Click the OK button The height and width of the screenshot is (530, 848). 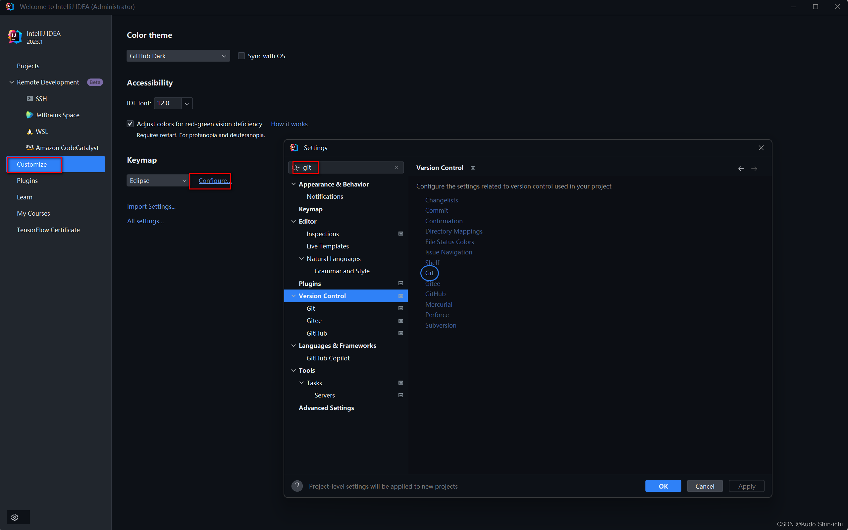663,486
